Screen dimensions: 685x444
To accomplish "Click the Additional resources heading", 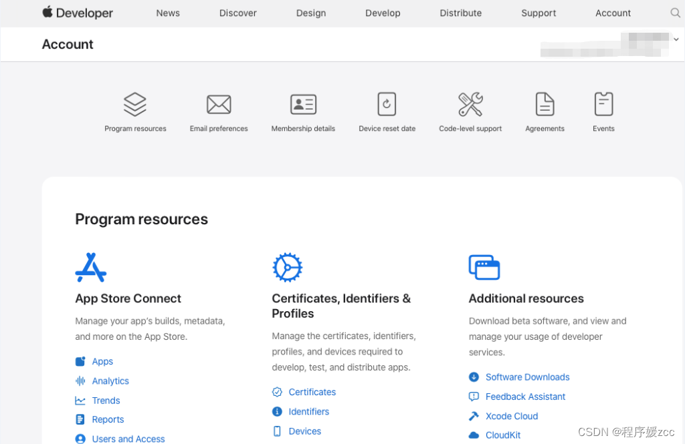I will coord(526,298).
